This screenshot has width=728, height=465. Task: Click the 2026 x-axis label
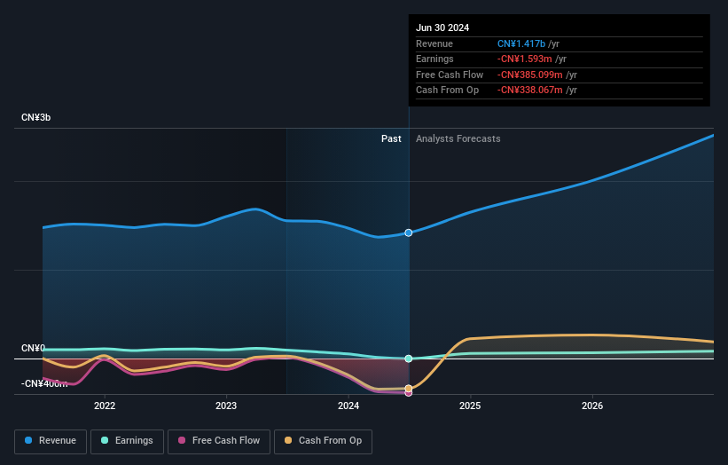[592, 406]
